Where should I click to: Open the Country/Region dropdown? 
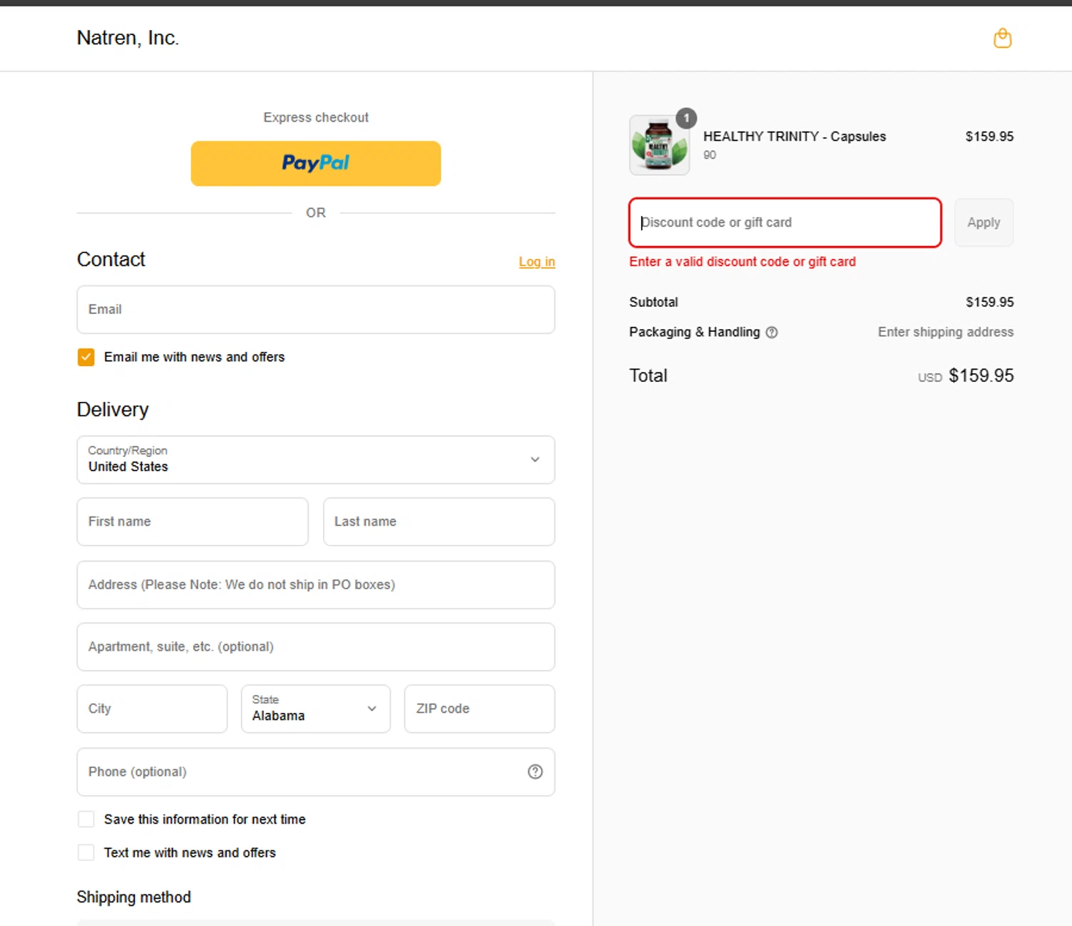click(316, 460)
